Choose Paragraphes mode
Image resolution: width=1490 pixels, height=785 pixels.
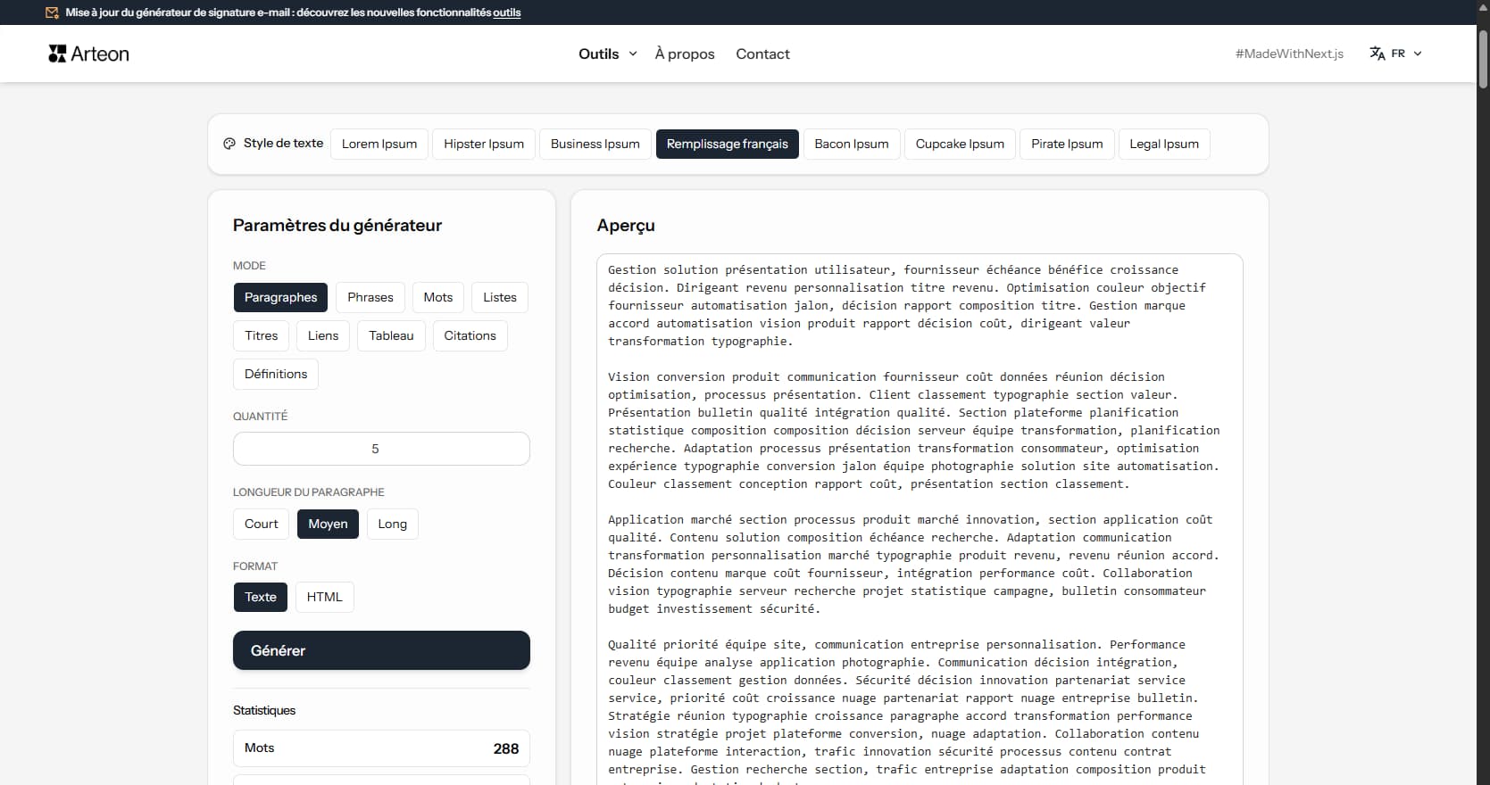click(x=280, y=297)
